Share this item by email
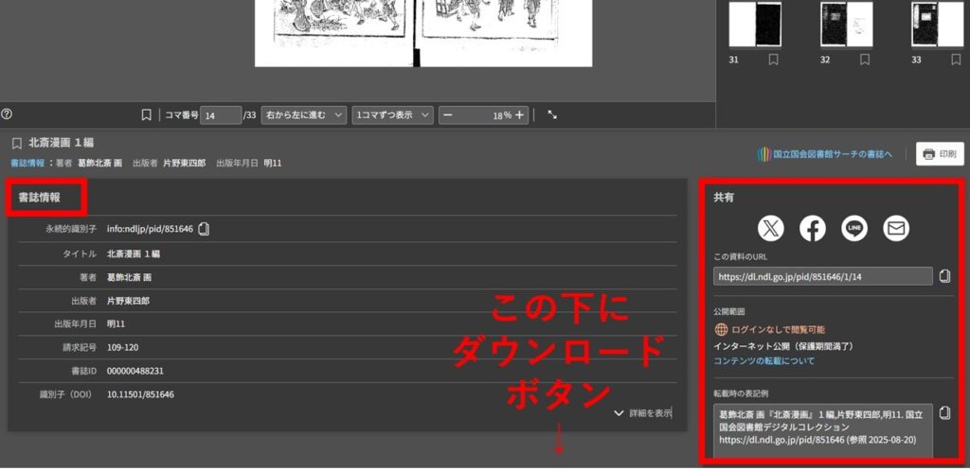Viewport: 970px width, 471px height. tap(895, 228)
